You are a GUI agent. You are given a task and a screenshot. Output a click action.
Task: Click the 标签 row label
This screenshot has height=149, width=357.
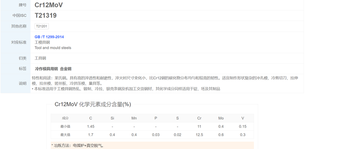(x=22, y=69)
